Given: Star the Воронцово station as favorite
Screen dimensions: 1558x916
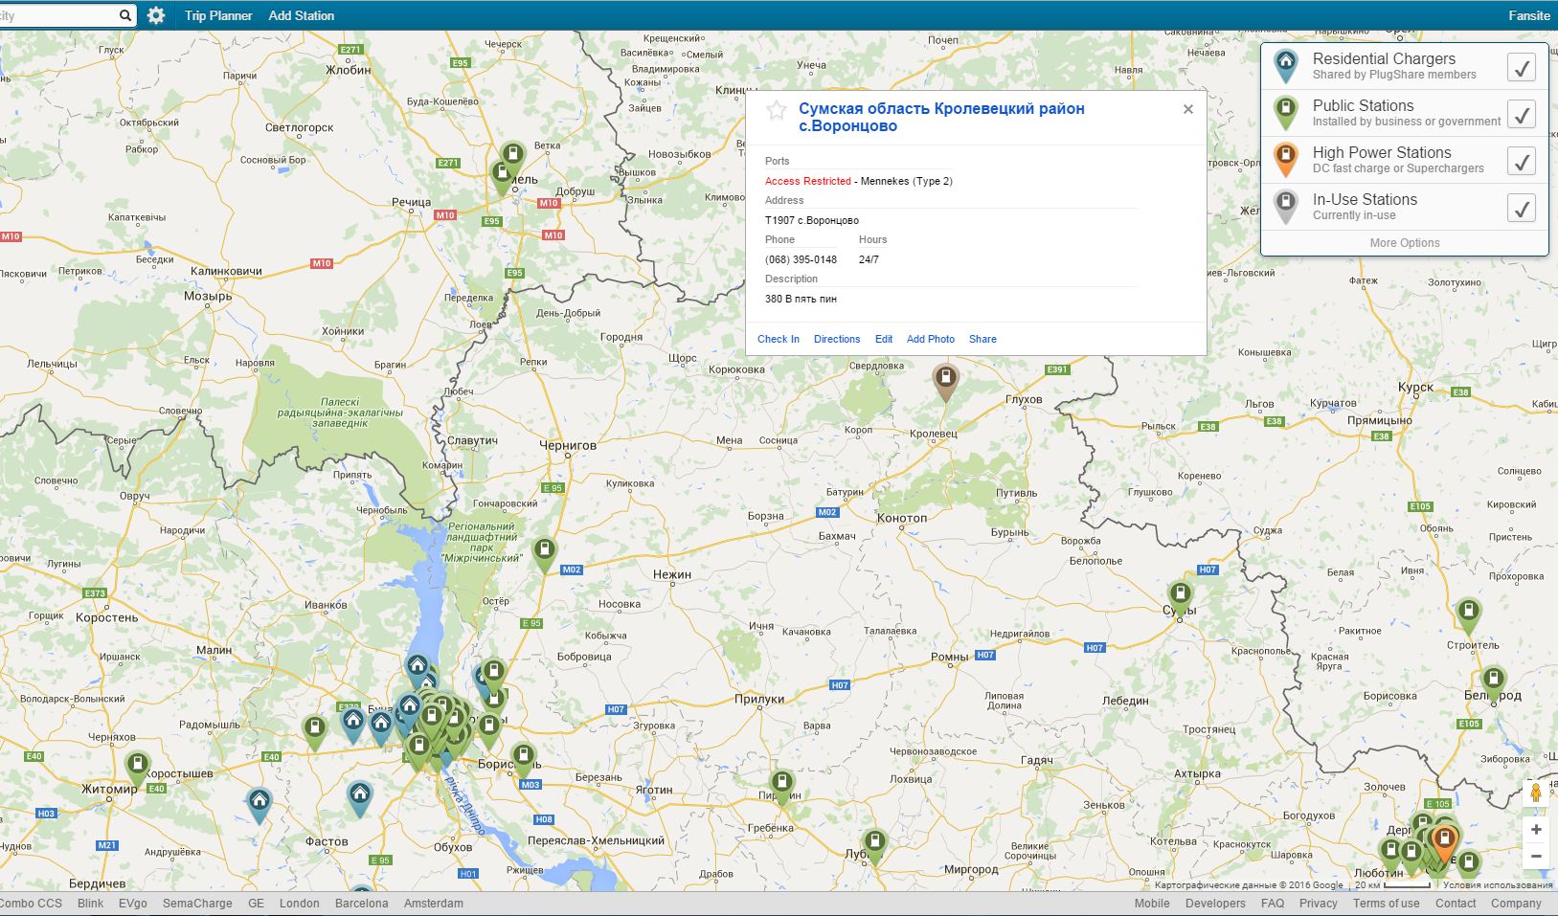Looking at the screenshot, I should coord(777,111).
